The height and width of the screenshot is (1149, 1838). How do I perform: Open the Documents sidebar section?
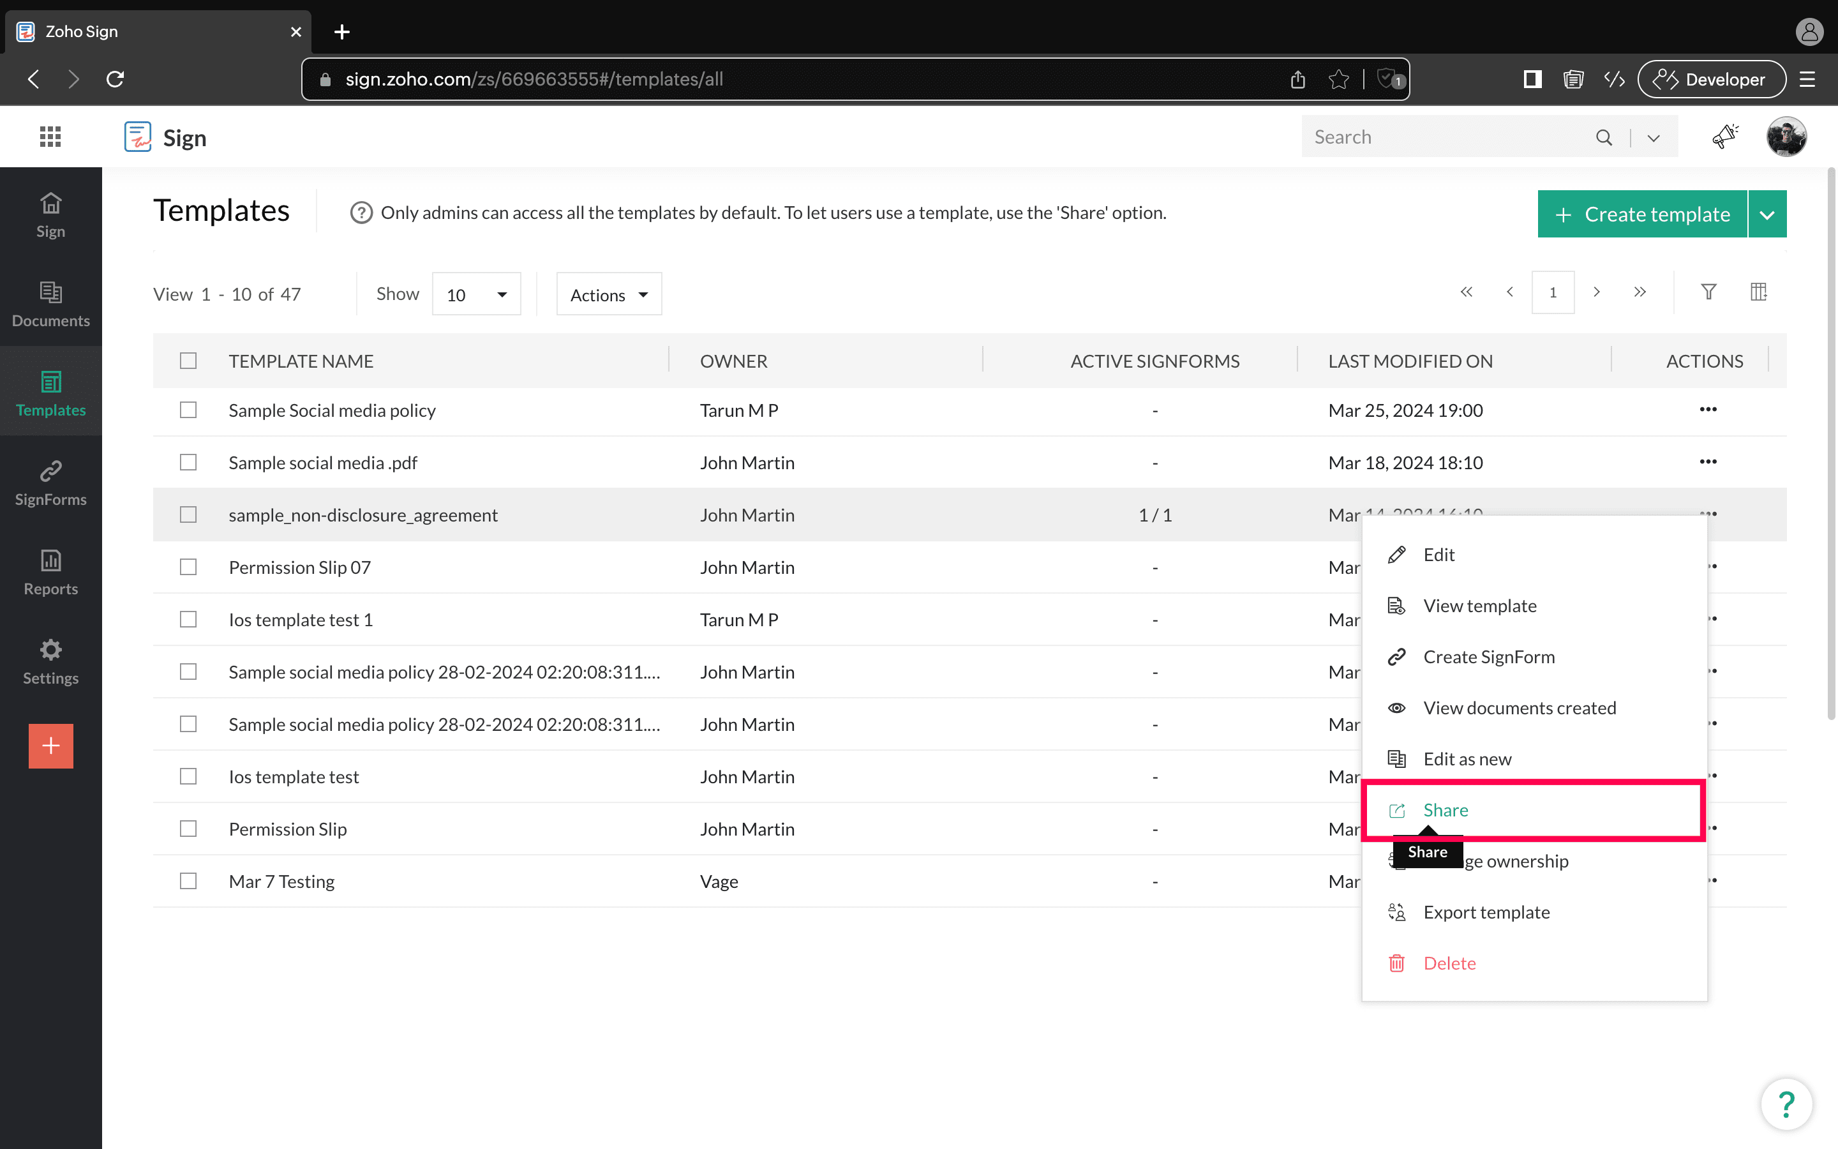tap(50, 303)
